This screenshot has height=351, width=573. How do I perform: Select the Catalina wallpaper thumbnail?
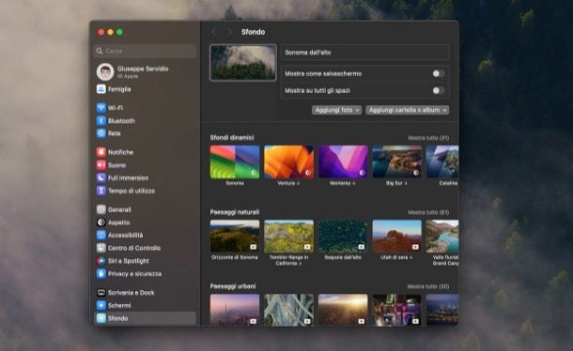[x=442, y=161]
